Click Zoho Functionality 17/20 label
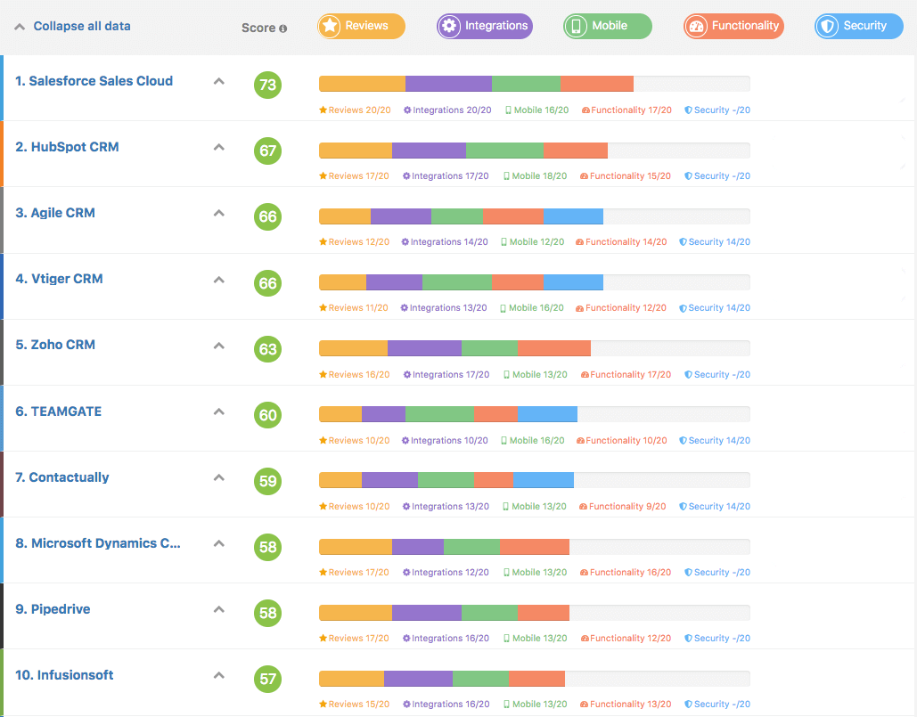The height and width of the screenshot is (717, 917). click(626, 375)
